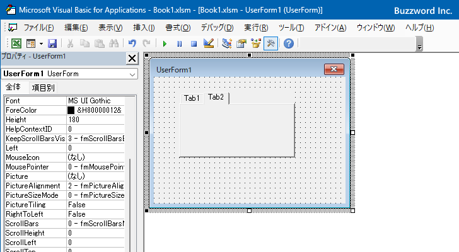Open the 実行(R) menu
This screenshot has width=459, height=252.
tap(256, 28)
